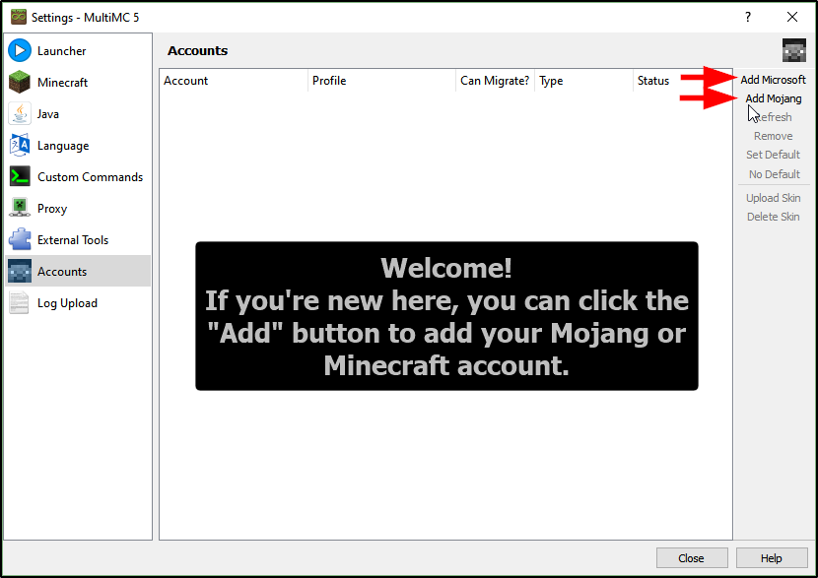Close the Settings dialog with Close button

(692, 558)
